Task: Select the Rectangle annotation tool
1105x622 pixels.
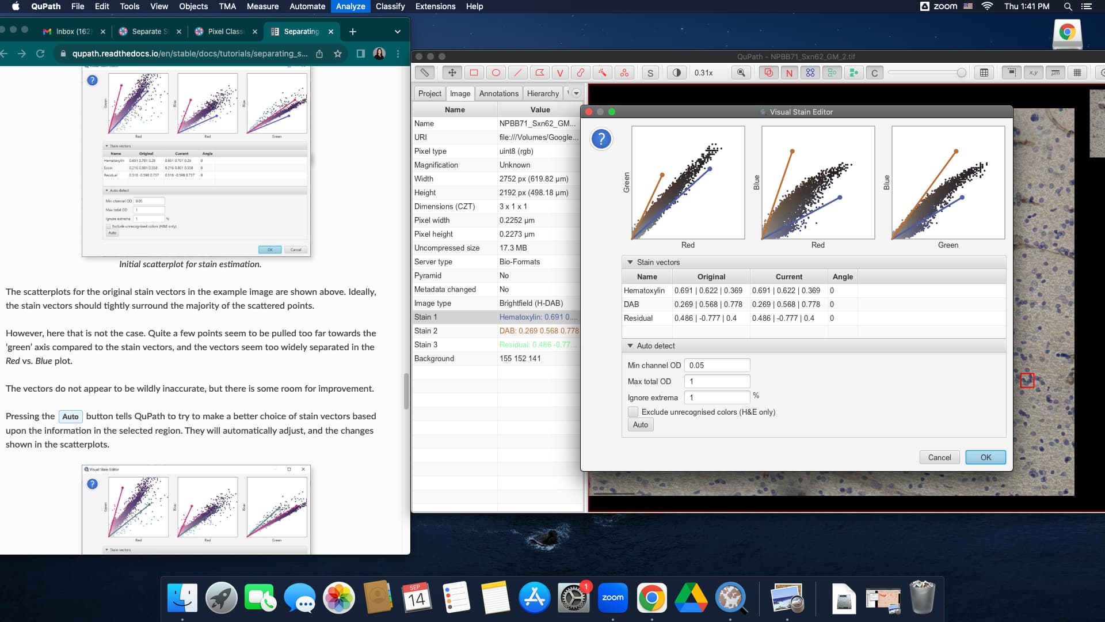Action: (474, 73)
